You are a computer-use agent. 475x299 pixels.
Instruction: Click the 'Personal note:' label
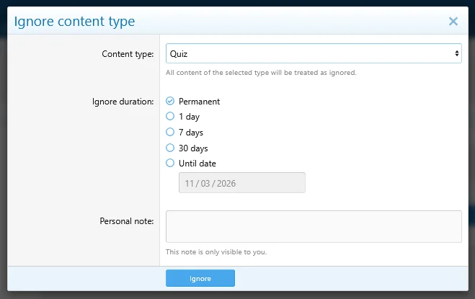[127, 221]
